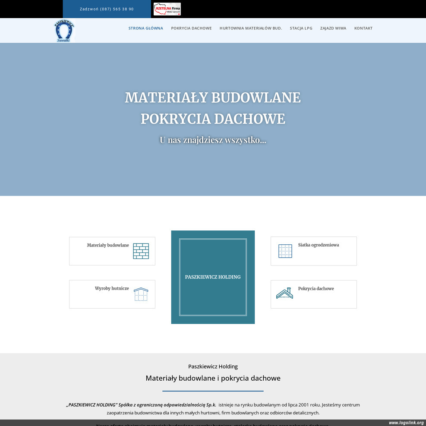426x426 pixels.
Task: Click the Zadzwoń (087) 565 38 90 button
Action: point(107,9)
